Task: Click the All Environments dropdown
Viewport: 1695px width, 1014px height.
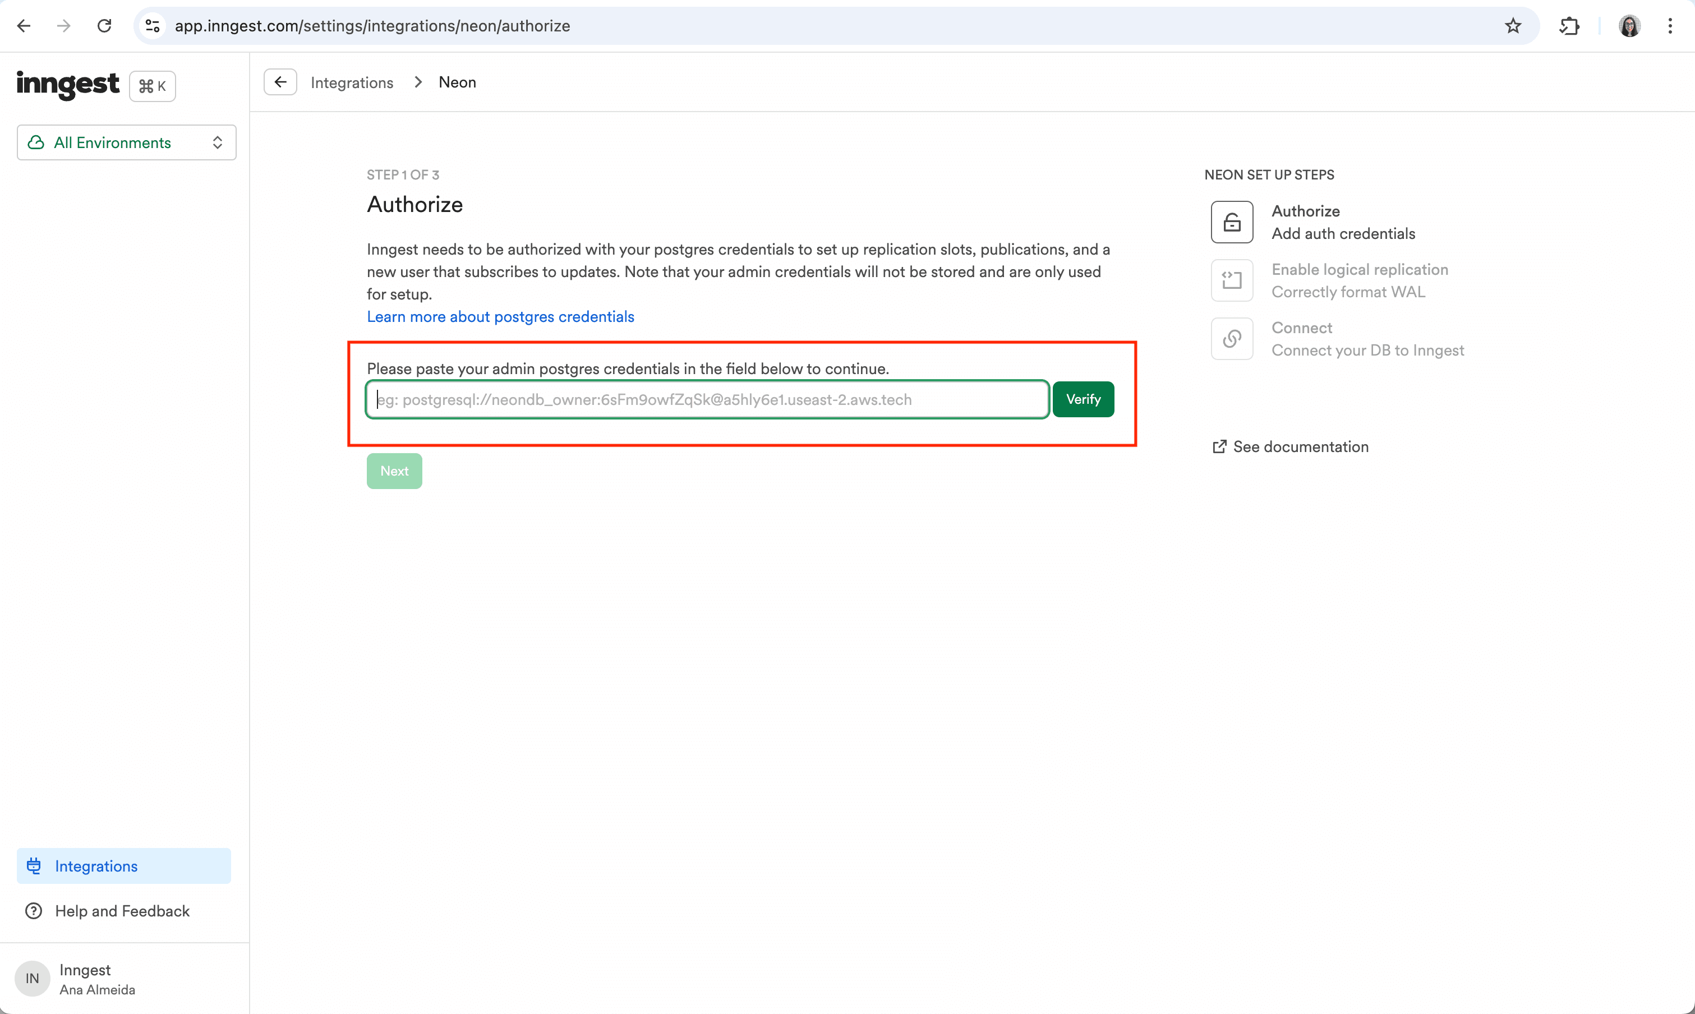Action: (x=126, y=142)
